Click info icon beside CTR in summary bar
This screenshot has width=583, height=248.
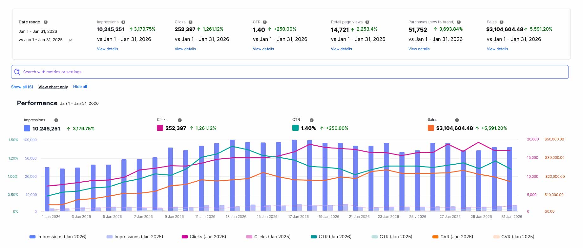tap(265, 22)
